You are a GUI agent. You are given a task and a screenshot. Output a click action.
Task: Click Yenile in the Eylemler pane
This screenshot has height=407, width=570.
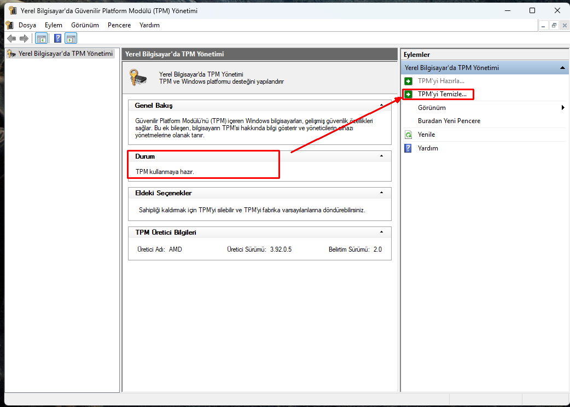click(427, 135)
